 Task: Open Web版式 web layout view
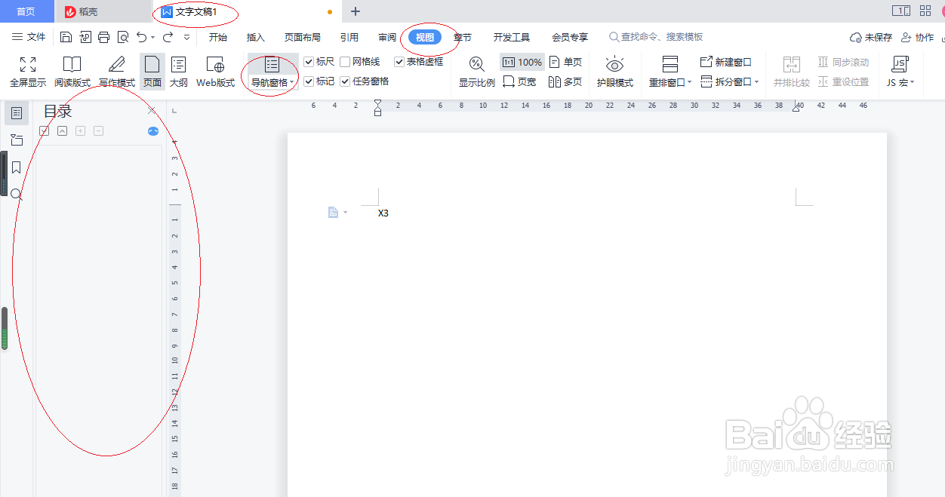click(214, 72)
